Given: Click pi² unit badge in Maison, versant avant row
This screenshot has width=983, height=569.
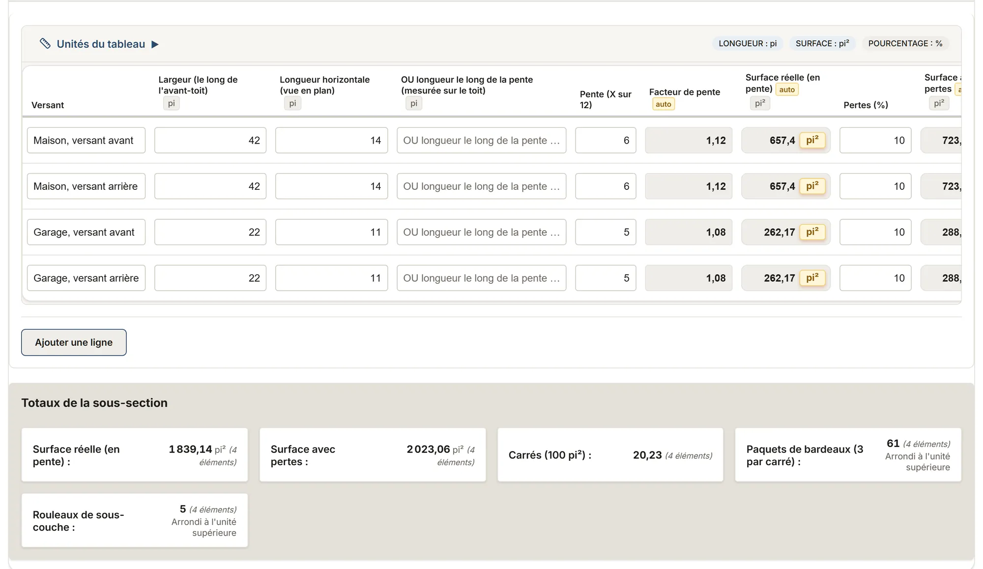Looking at the screenshot, I should coord(812,140).
